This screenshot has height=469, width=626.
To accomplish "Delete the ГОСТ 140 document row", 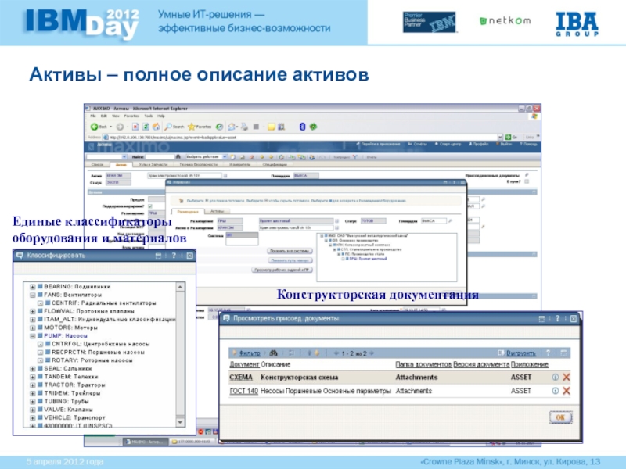I will coord(566,391).
